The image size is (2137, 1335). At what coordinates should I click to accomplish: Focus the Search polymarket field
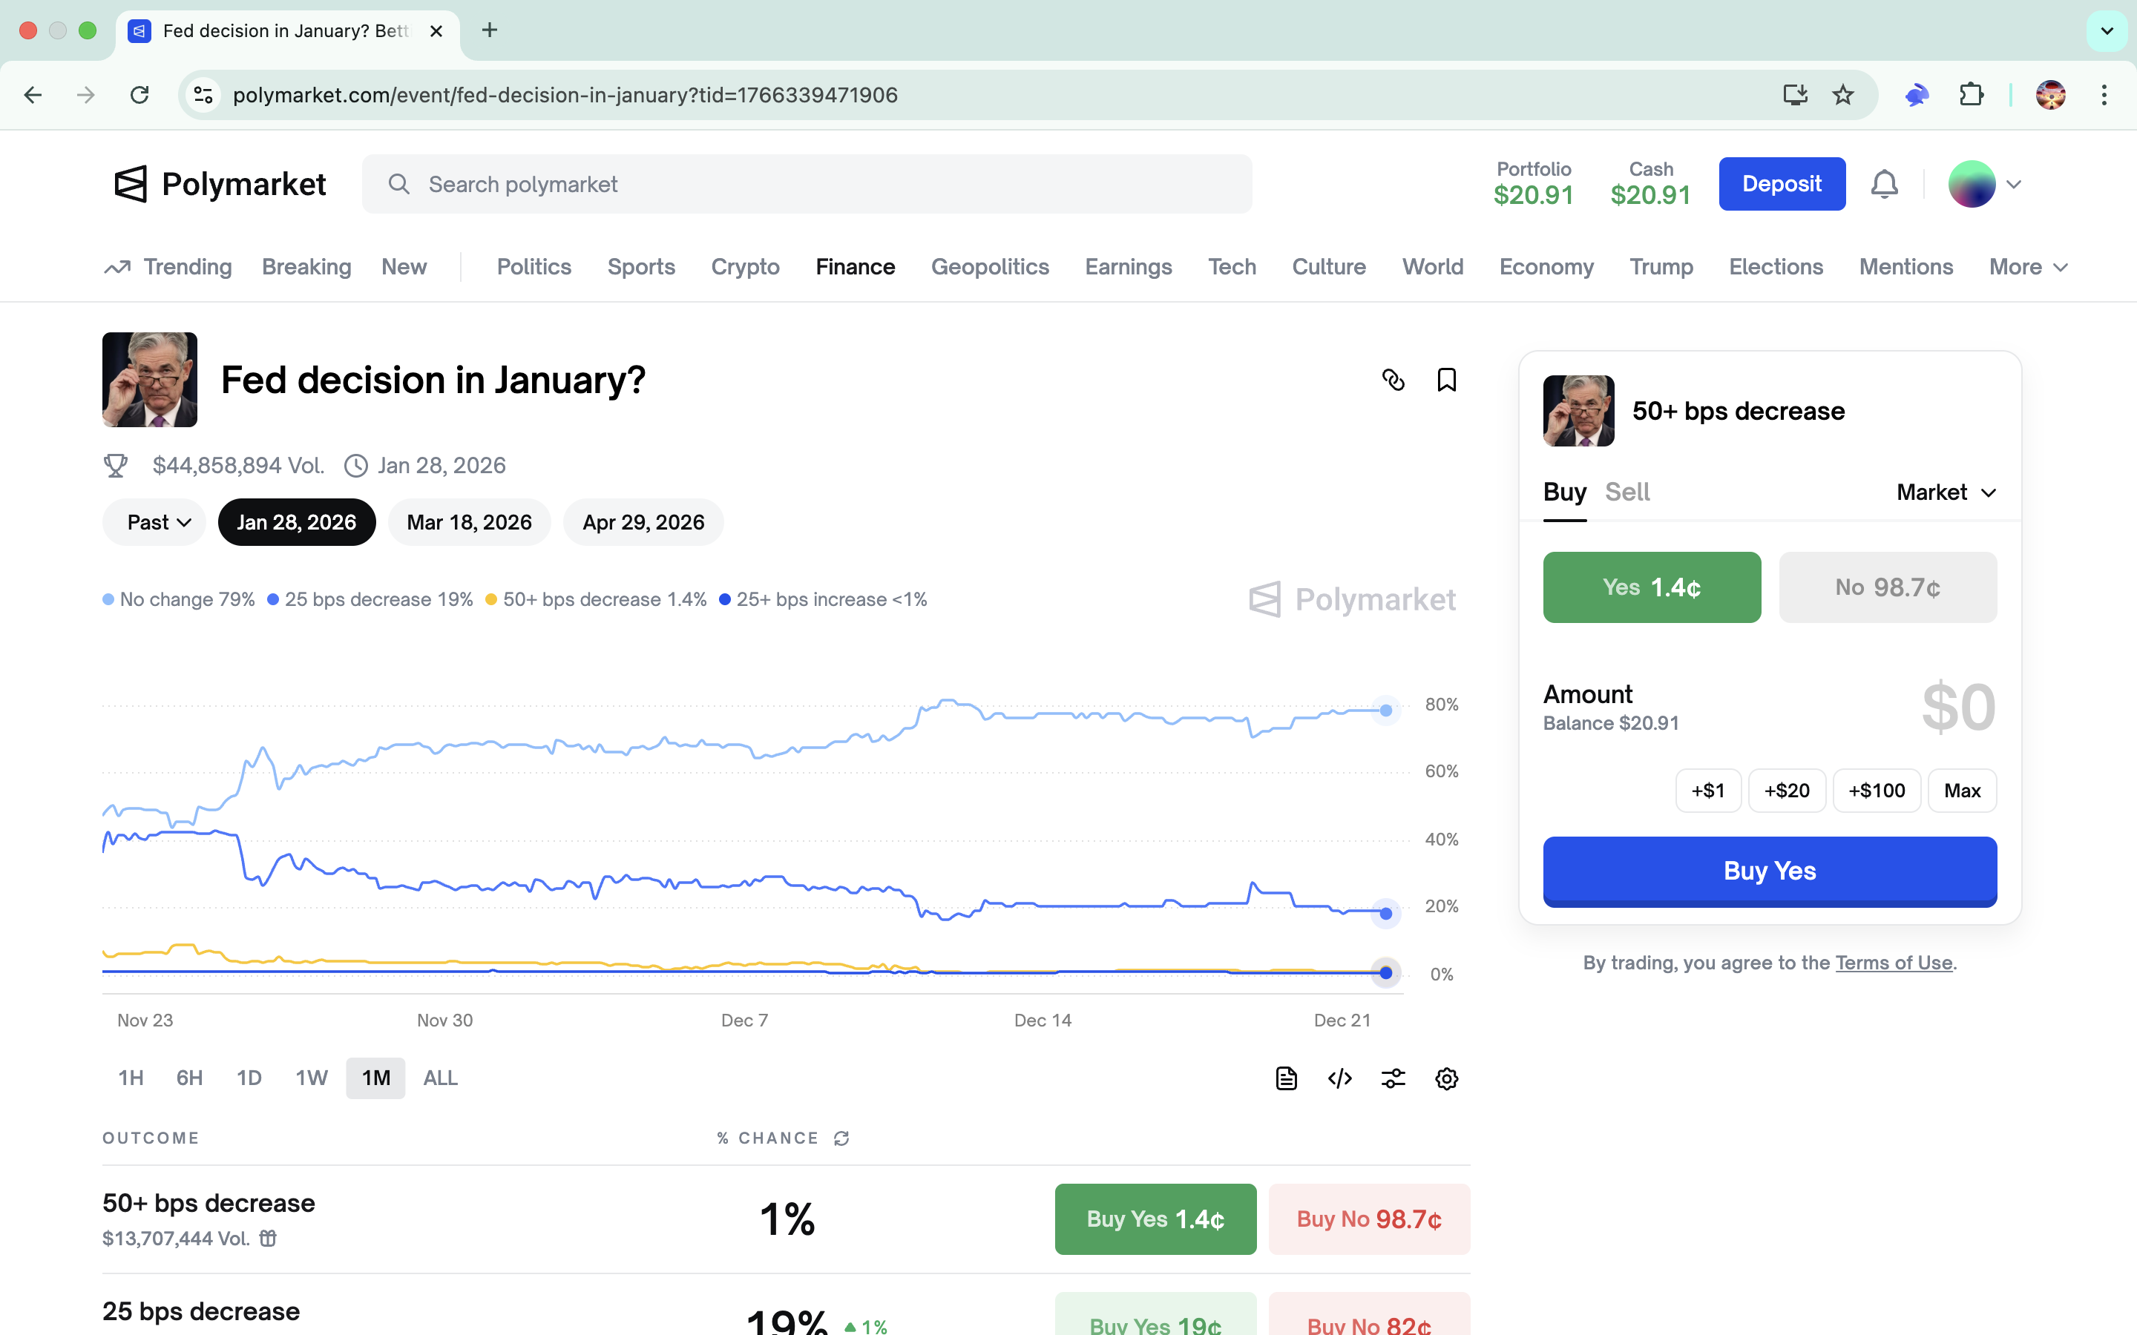coord(807,184)
